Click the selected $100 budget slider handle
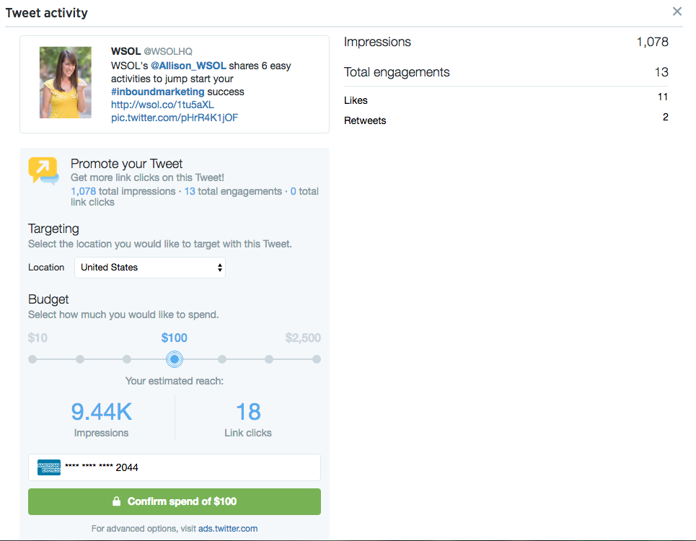The image size is (696, 541). pyautogui.click(x=175, y=359)
